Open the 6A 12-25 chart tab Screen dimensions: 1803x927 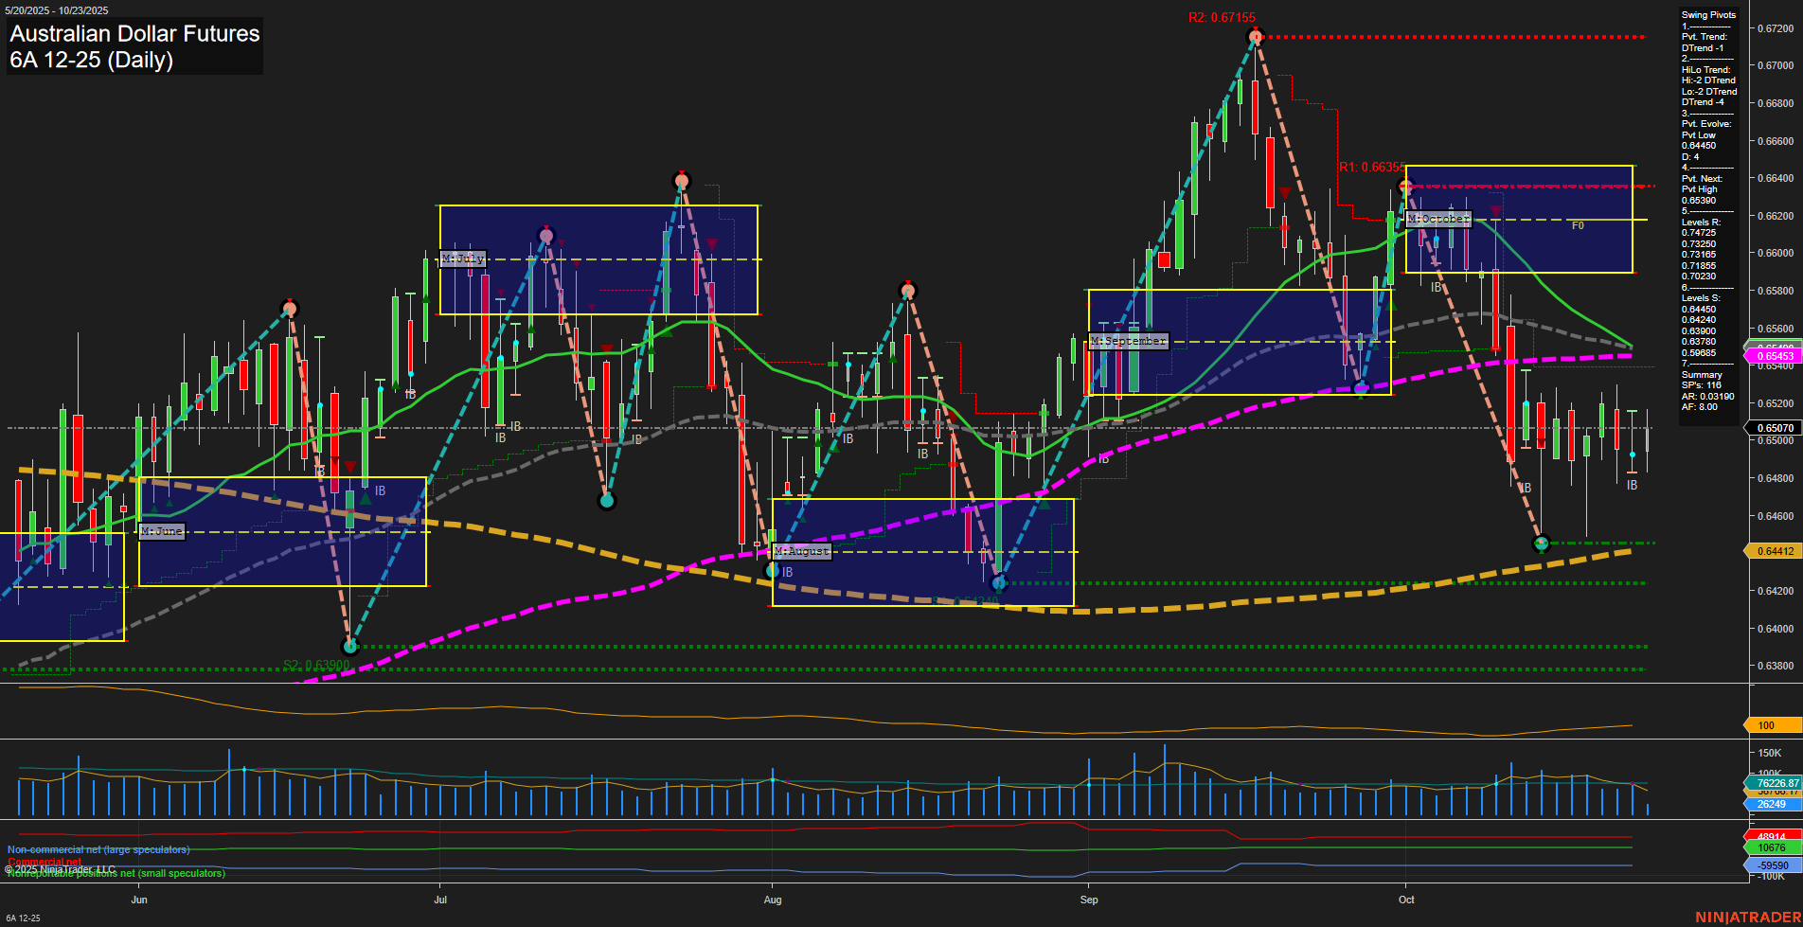click(23, 918)
